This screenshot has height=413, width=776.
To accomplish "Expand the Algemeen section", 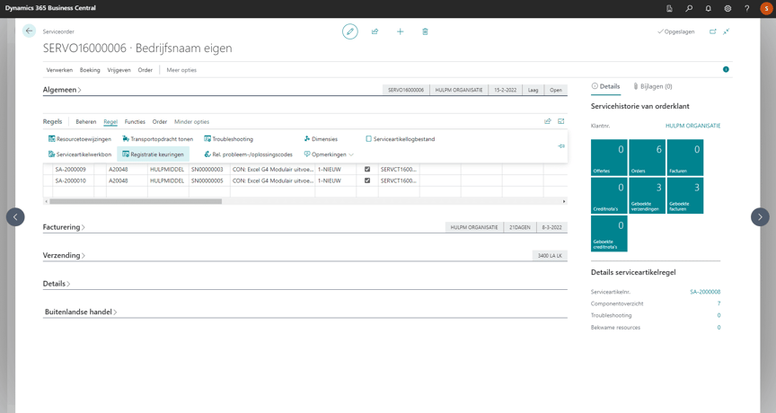I will (62, 90).
